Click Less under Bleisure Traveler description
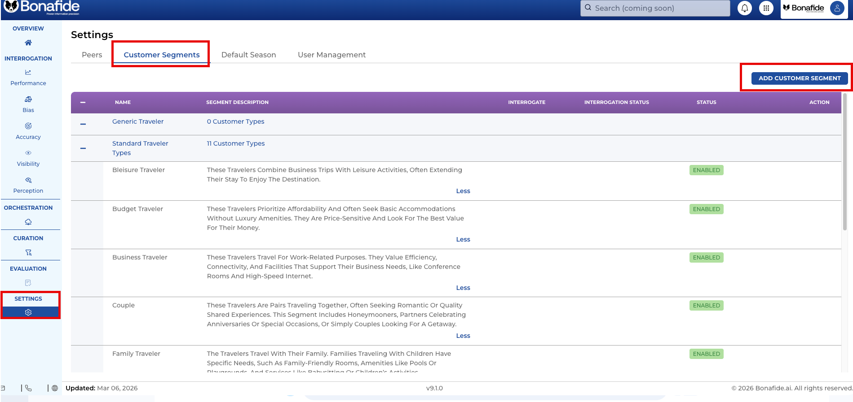The image size is (853, 402). 463,191
